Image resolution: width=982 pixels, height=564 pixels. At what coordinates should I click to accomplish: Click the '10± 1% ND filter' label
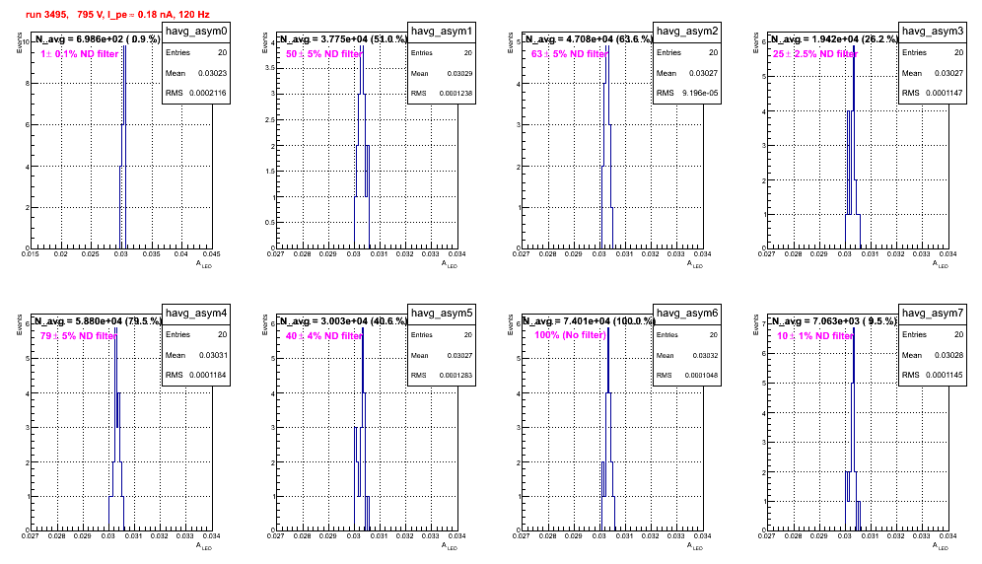pos(814,336)
